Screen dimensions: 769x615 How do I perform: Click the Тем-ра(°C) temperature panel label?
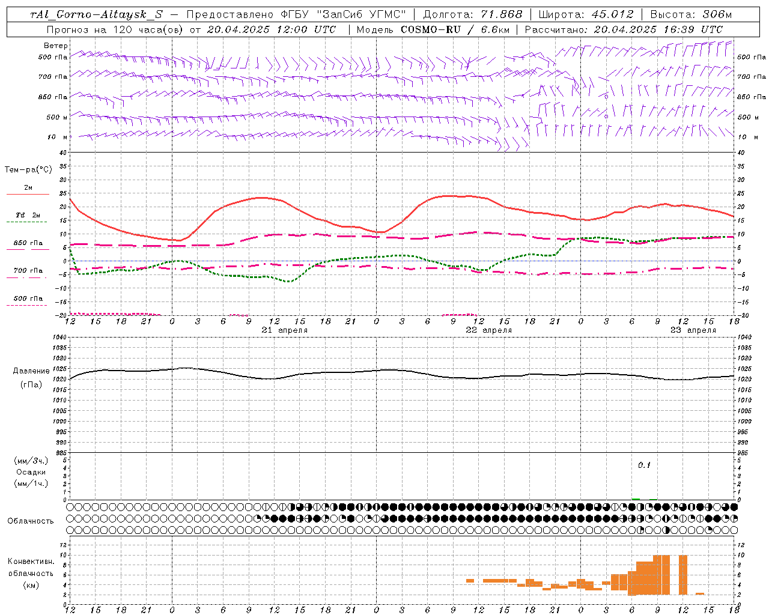28,170
